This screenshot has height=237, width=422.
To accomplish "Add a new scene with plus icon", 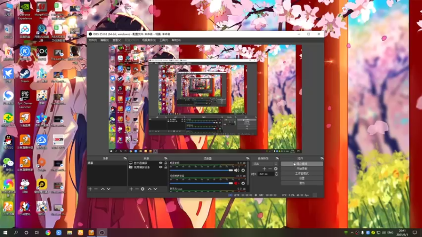I will pos(90,189).
